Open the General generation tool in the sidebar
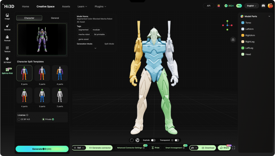Screen dimensions: 275x156 pyautogui.click(x=7, y=27)
